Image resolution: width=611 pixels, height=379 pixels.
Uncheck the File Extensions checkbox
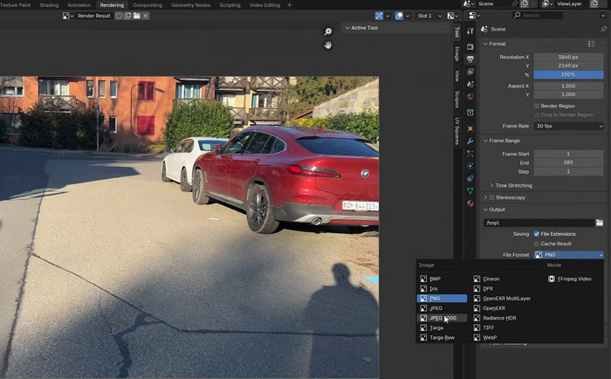[537, 234]
